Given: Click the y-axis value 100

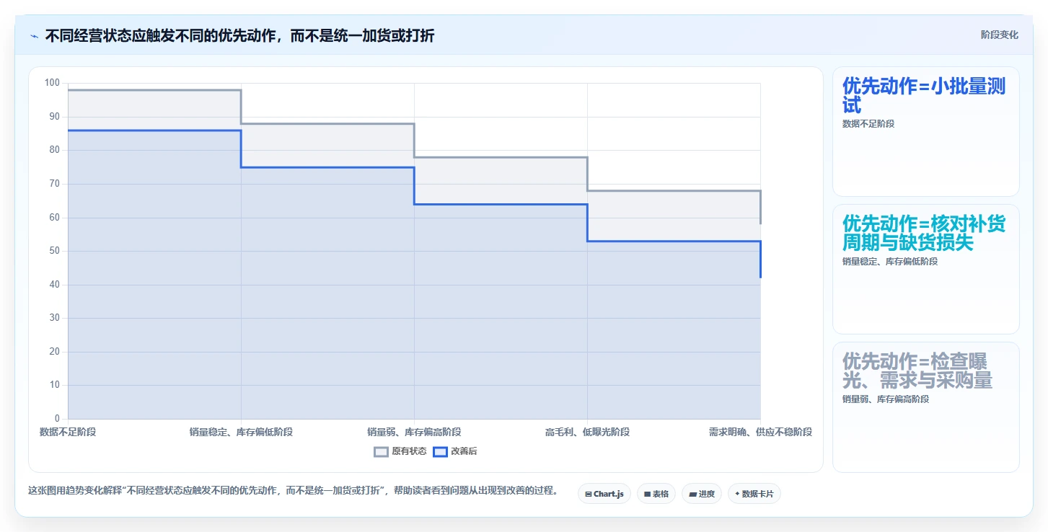Looking at the screenshot, I should 52,83.
